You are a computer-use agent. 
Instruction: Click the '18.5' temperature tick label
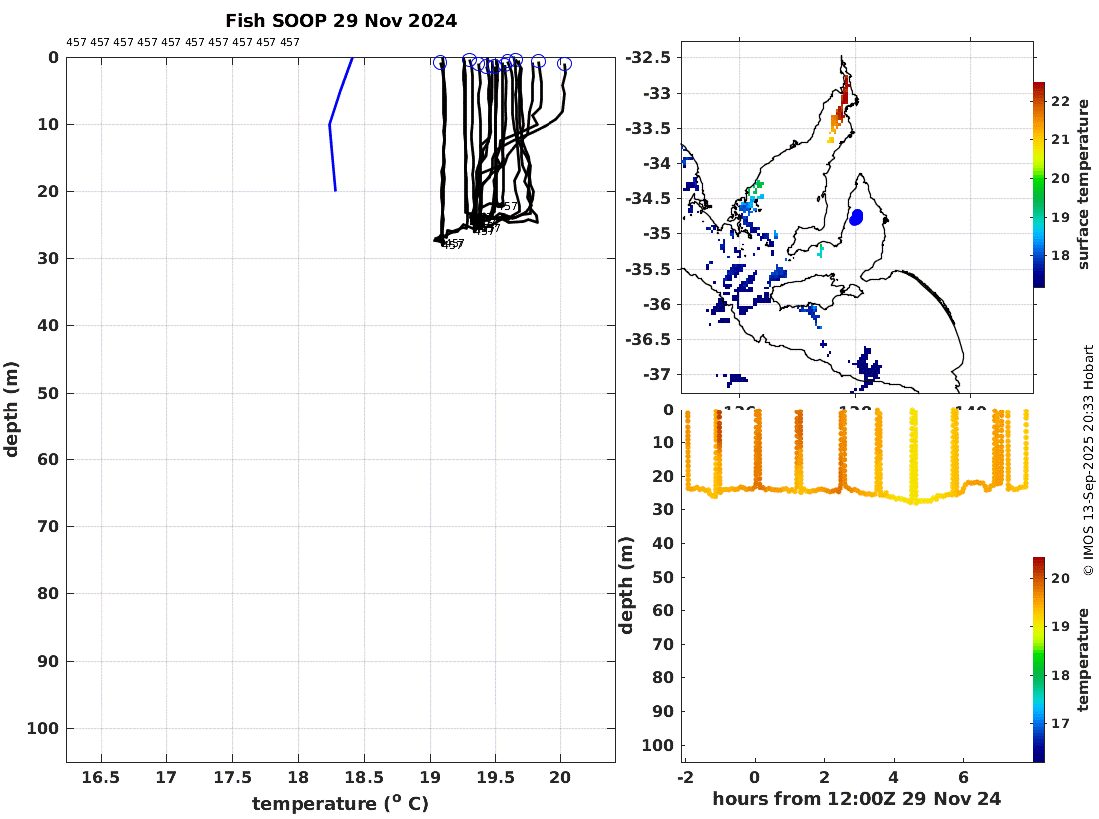[364, 778]
